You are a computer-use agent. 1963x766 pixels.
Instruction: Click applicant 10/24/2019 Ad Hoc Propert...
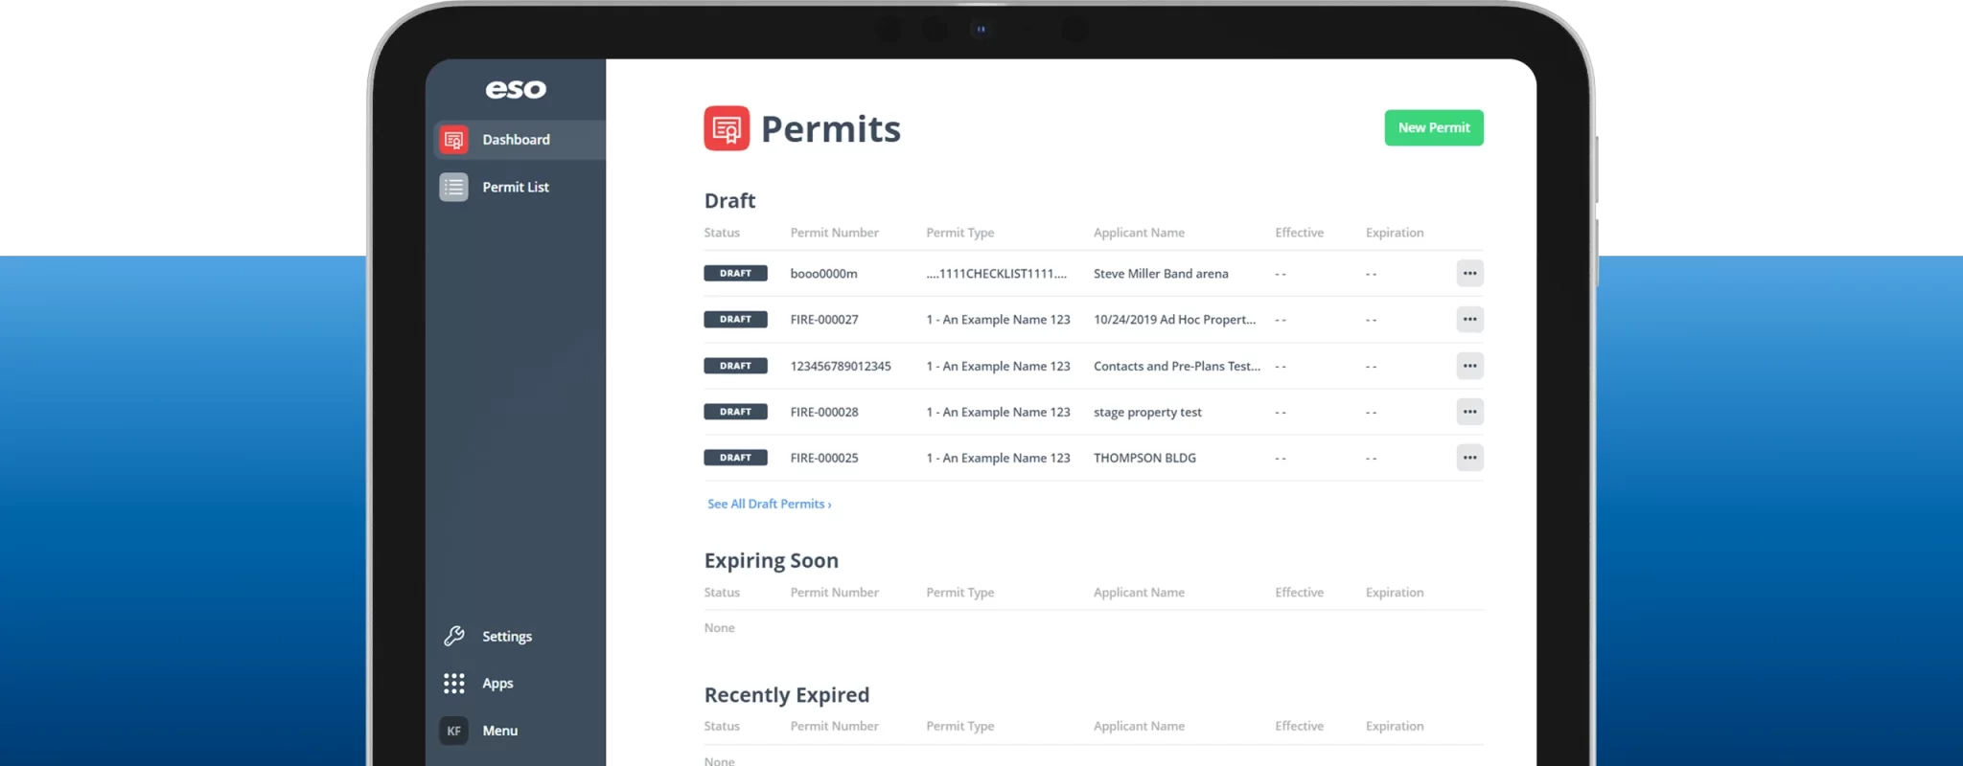point(1174,320)
